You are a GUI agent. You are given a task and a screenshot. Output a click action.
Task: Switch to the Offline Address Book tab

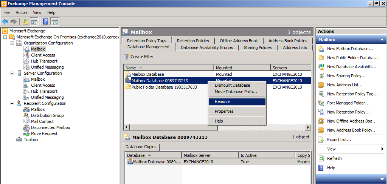tap(239, 41)
